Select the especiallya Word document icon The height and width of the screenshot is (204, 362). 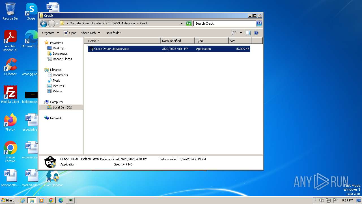coord(31,122)
